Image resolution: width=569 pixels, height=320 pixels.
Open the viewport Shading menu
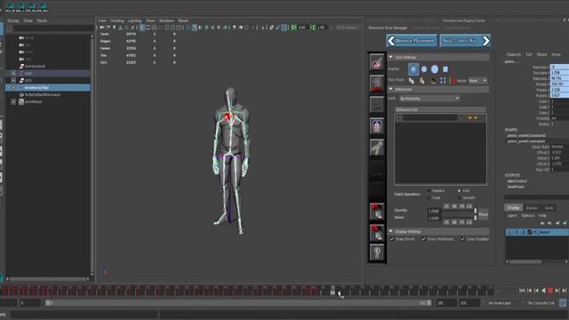click(116, 20)
